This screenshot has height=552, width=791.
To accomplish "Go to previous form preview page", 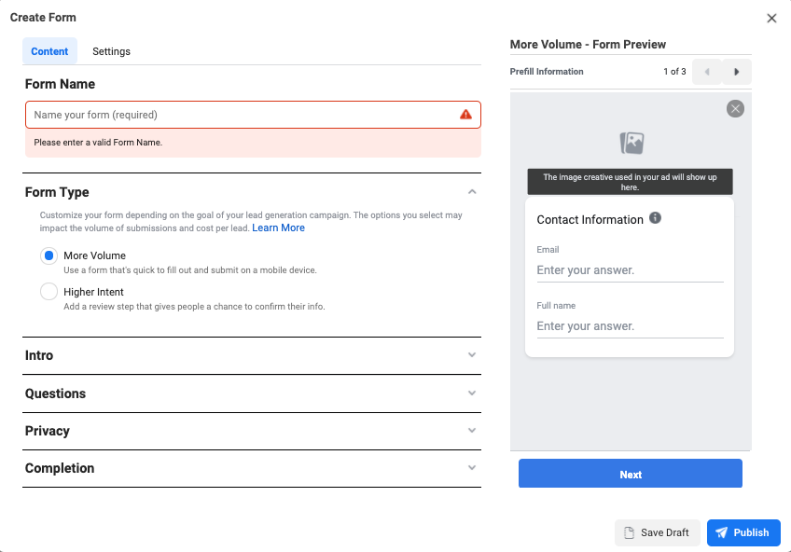I will point(706,72).
